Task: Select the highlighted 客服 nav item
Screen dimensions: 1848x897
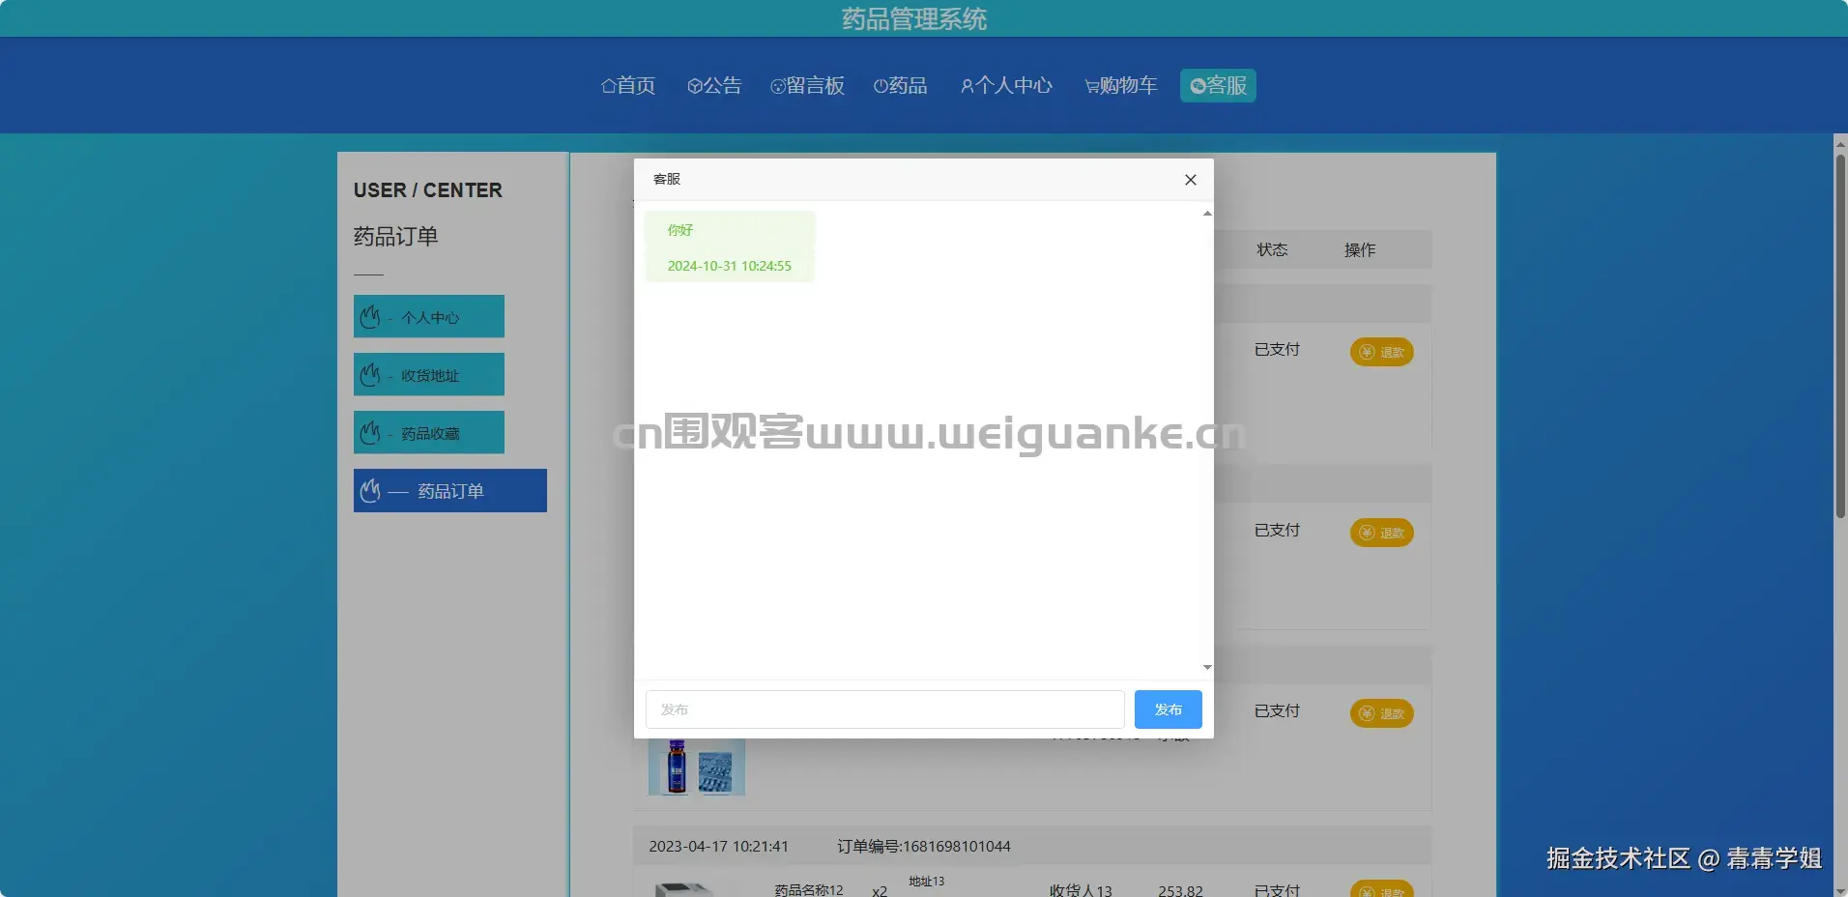Action: (1218, 86)
